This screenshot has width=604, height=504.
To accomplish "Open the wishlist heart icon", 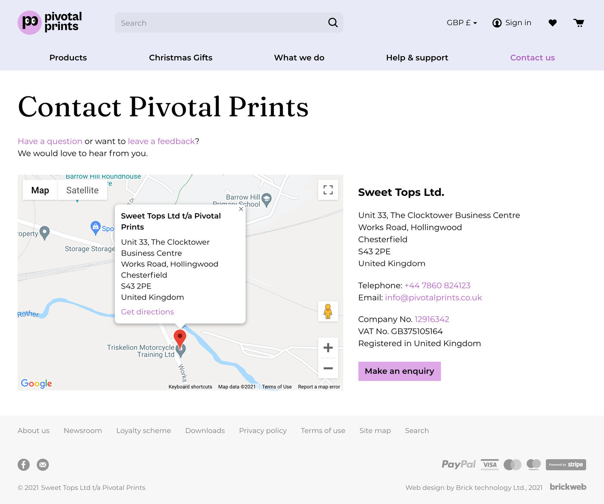I will 553,22.
